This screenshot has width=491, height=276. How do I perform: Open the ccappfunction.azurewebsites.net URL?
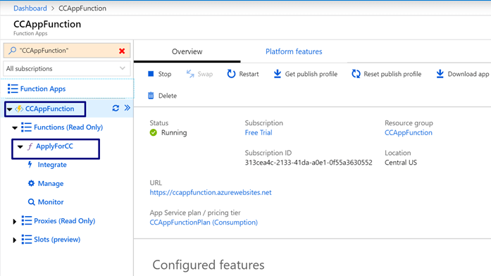[x=211, y=192]
